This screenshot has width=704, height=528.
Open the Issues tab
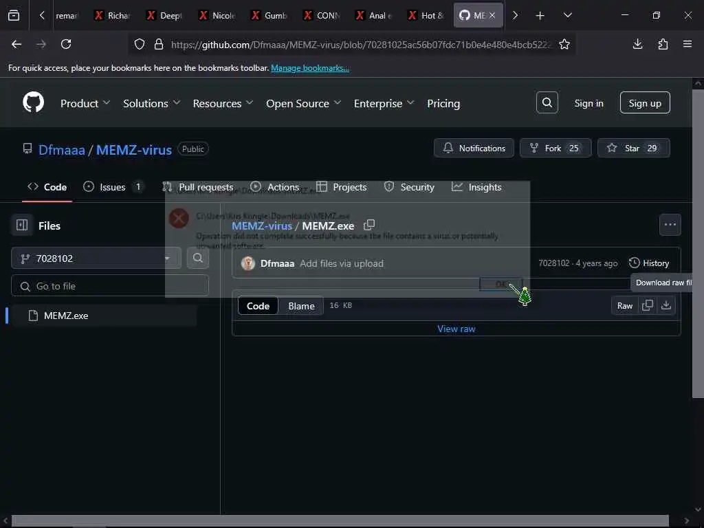pyautogui.click(x=112, y=187)
